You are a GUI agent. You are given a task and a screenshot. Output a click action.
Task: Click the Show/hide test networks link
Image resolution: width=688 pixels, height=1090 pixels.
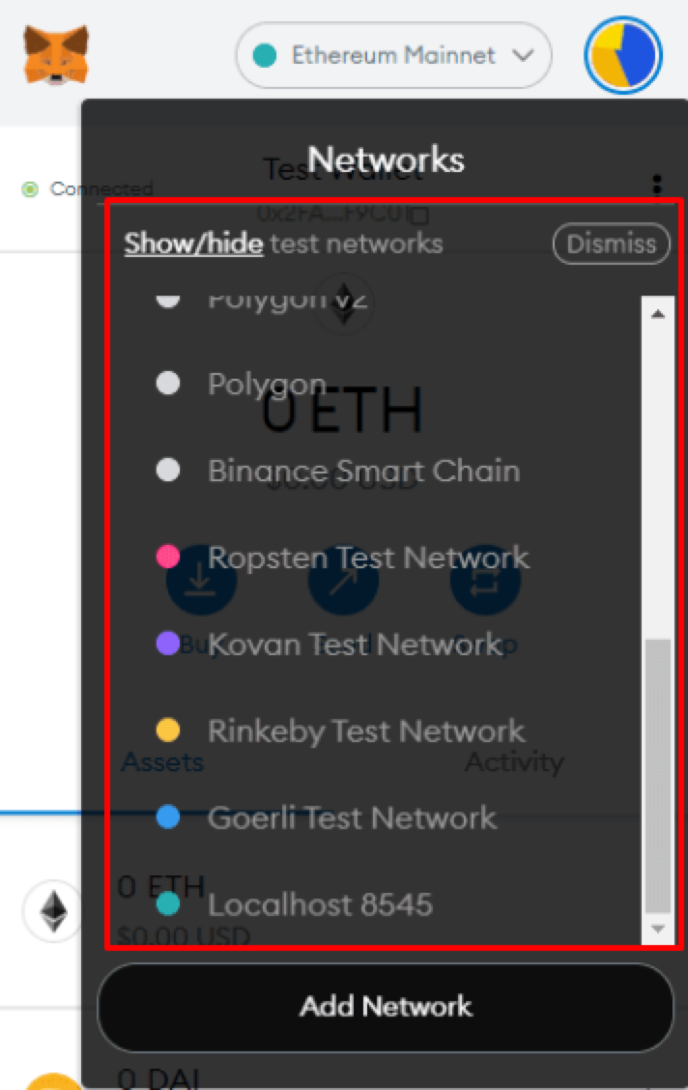click(193, 244)
